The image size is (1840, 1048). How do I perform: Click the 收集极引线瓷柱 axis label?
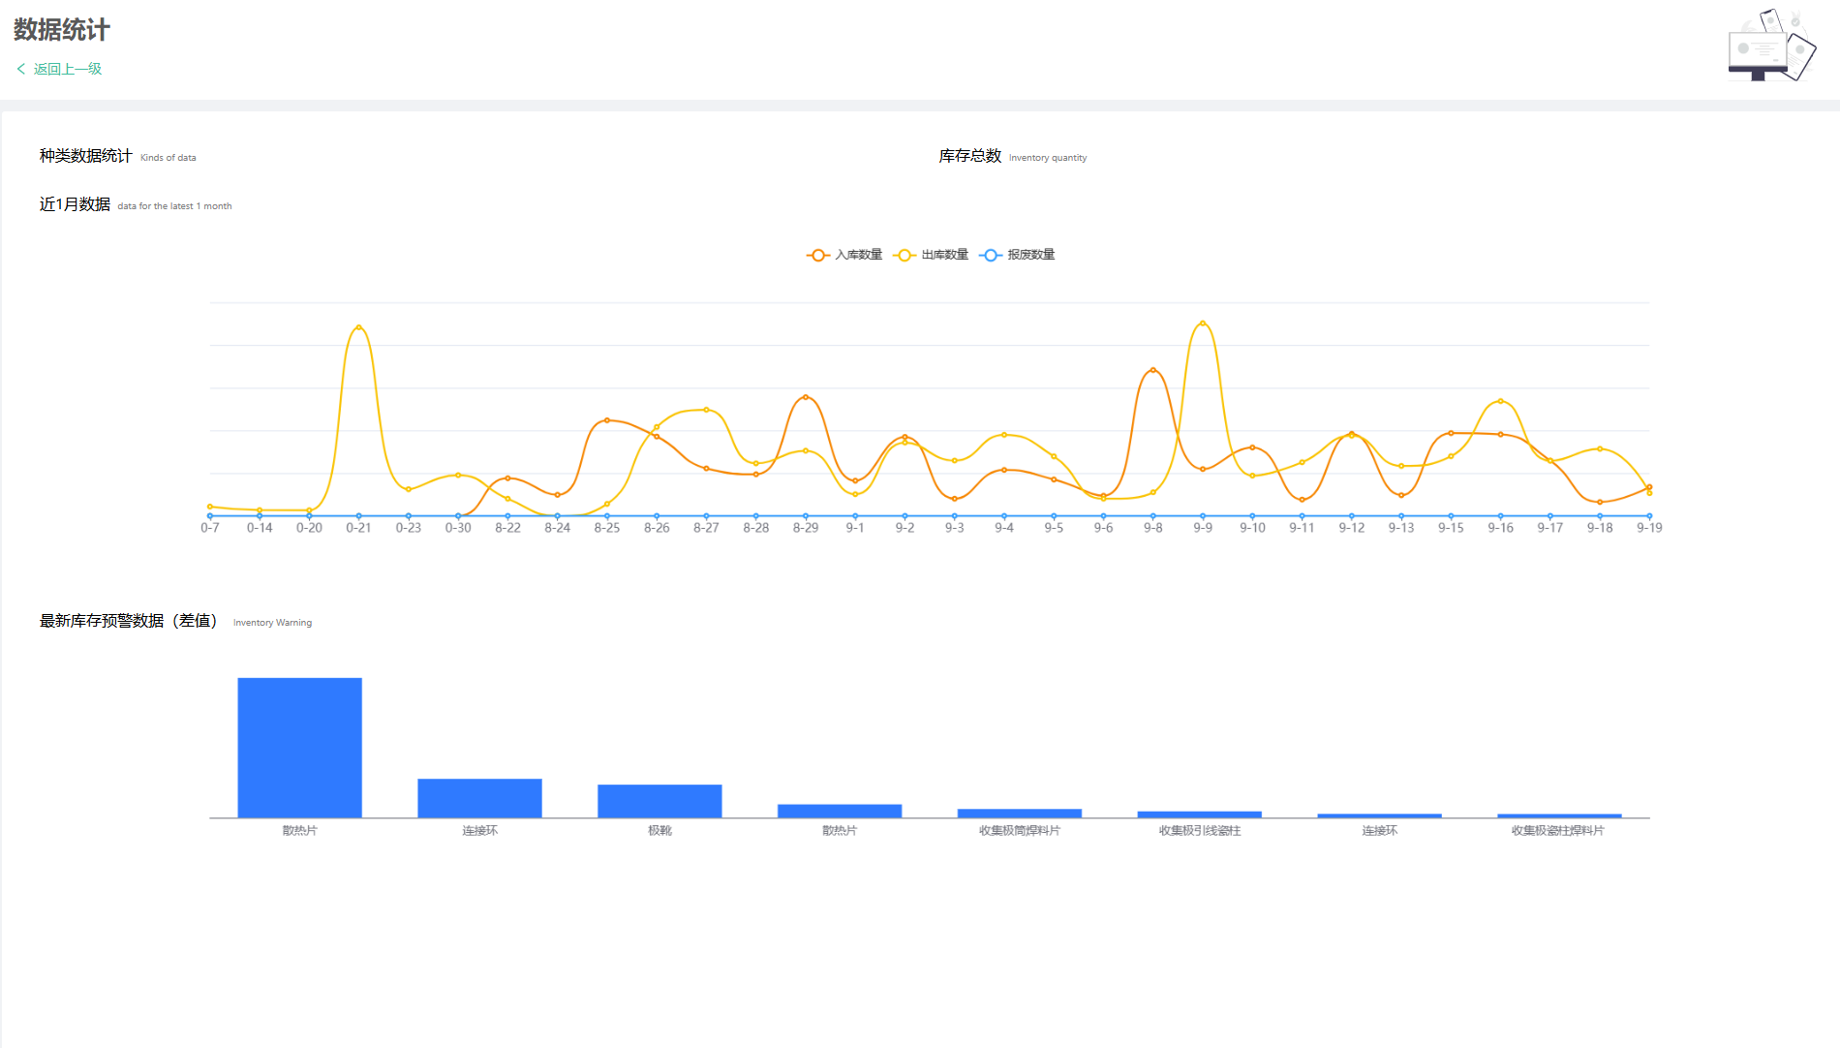click(1200, 831)
